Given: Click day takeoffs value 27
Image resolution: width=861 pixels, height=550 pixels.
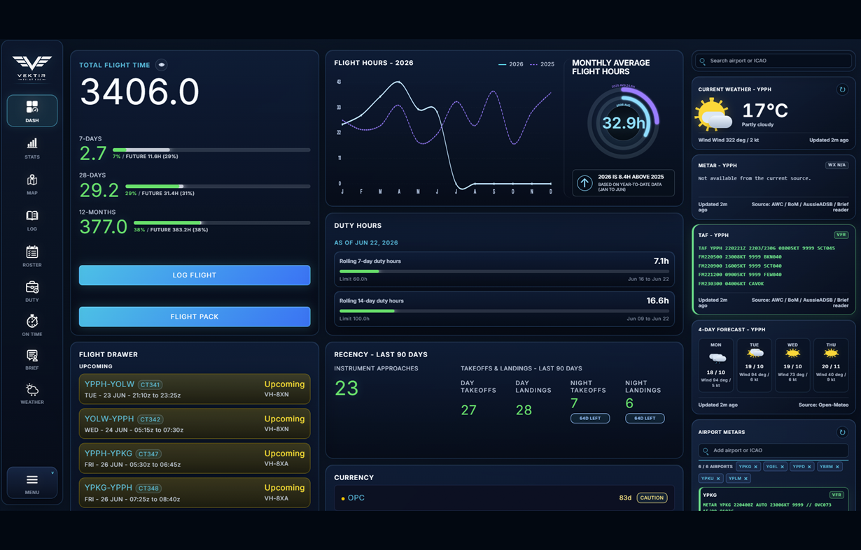Looking at the screenshot, I should coord(468,410).
